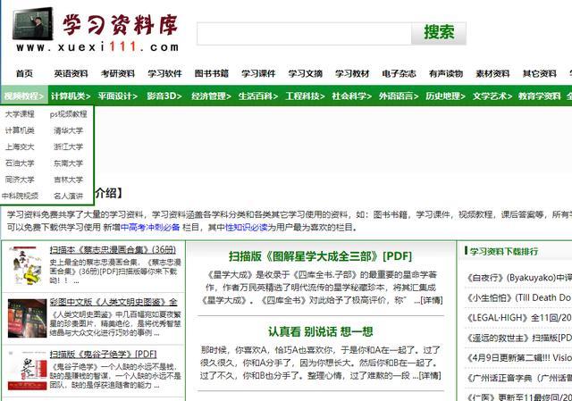Image resolution: width=572 pixels, height=401 pixels.
Task: Select 中科院视频 in the submenu
Action: [20, 196]
